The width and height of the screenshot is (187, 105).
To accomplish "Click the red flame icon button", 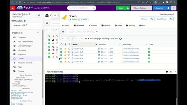I will click(x=13, y=8).
